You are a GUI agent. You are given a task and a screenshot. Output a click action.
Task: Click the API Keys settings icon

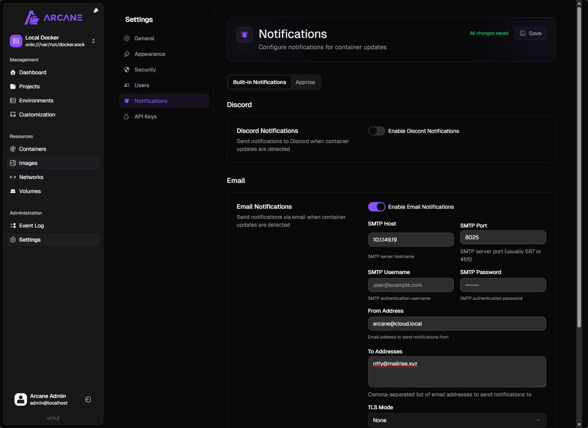pos(126,116)
